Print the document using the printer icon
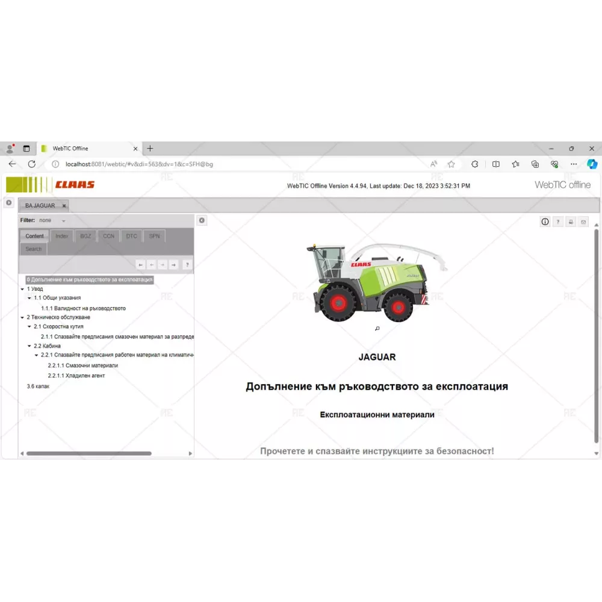This screenshot has height=602, width=602. [x=571, y=222]
